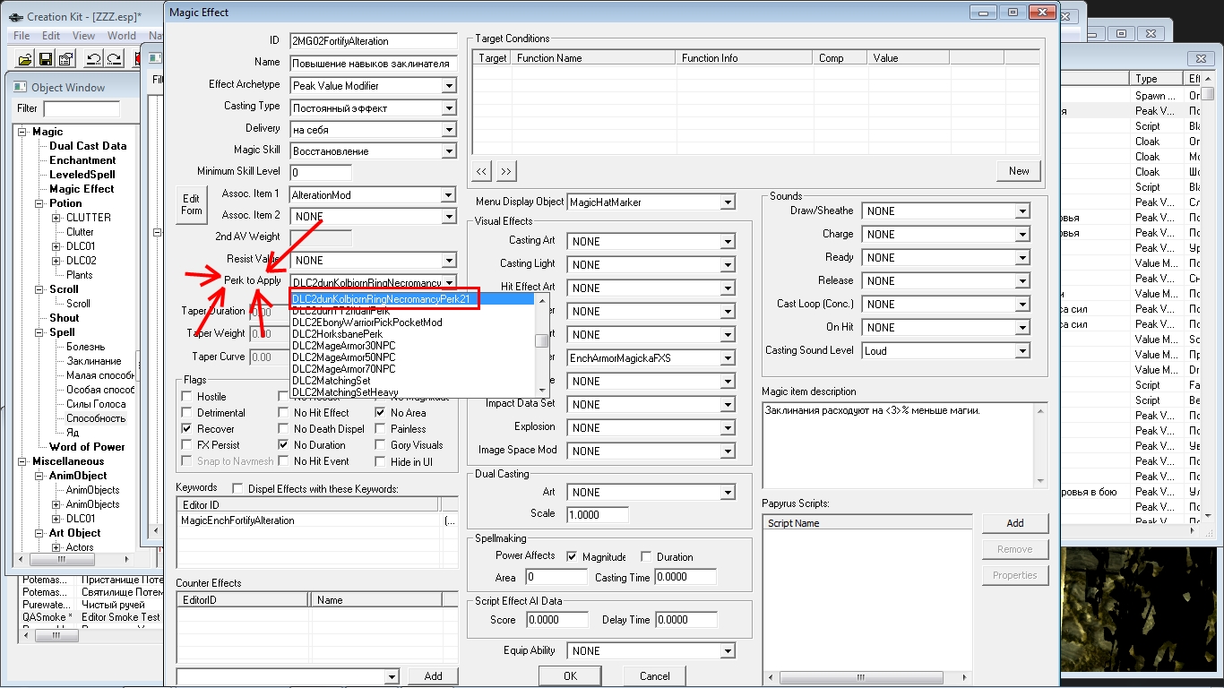Open the World menu
The width and height of the screenshot is (1224, 688).
[122, 36]
